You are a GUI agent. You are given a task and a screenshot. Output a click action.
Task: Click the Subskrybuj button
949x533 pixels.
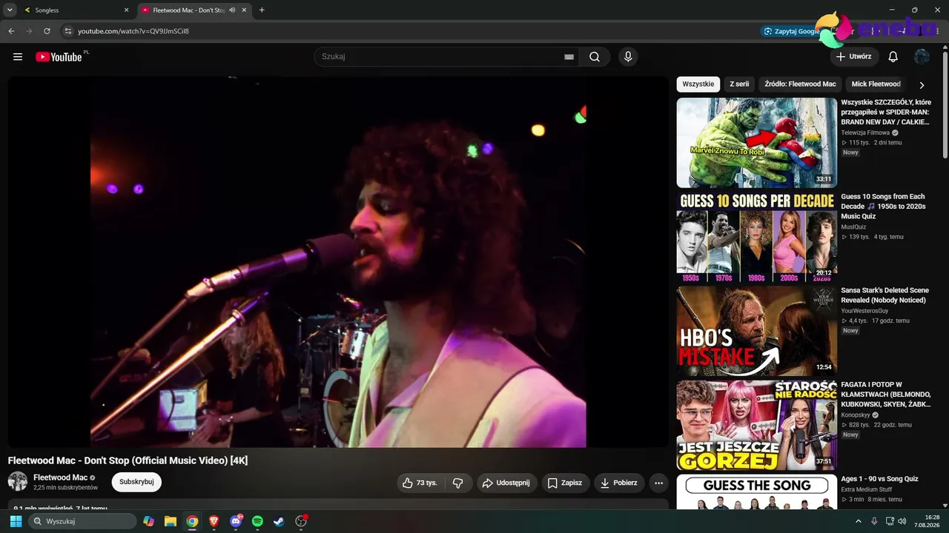coord(136,482)
